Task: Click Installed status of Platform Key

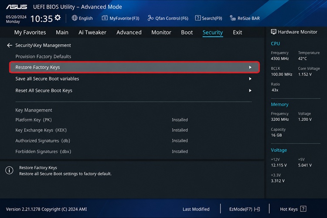Action: pyautogui.click(x=180, y=120)
